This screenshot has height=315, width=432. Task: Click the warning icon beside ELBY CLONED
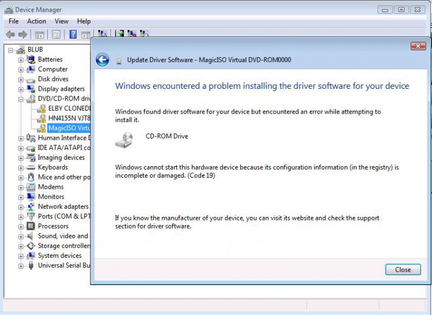pos(41,108)
